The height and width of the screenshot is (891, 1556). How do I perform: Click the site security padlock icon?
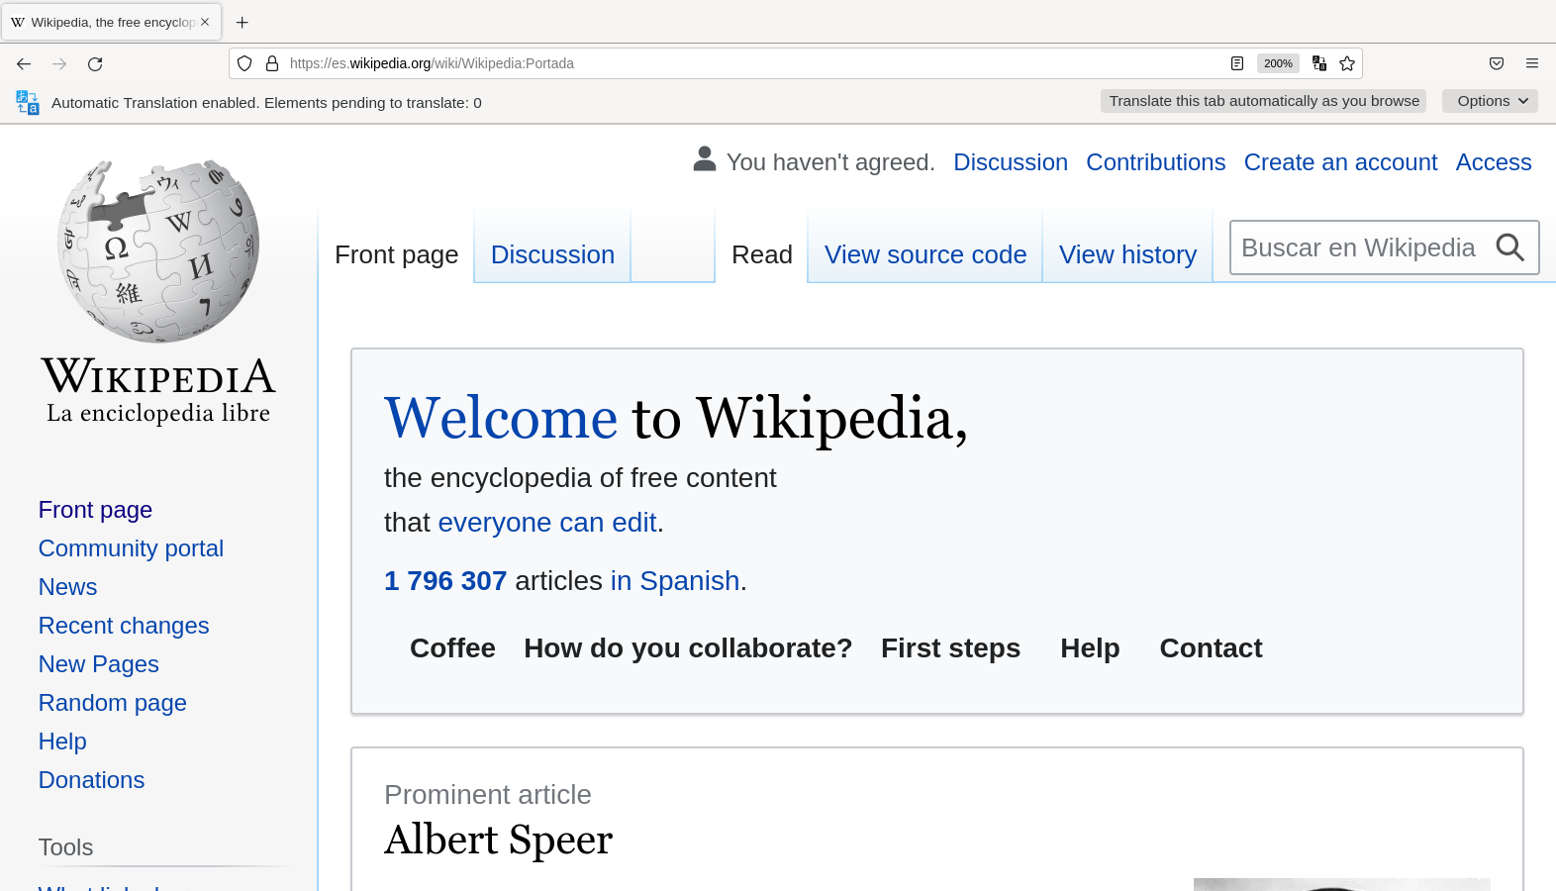tap(272, 63)
